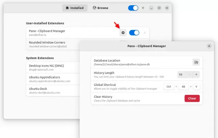Click the Alt key of Global Shortcut
This screenshot has width=218, height=138.
coord(183,87)
